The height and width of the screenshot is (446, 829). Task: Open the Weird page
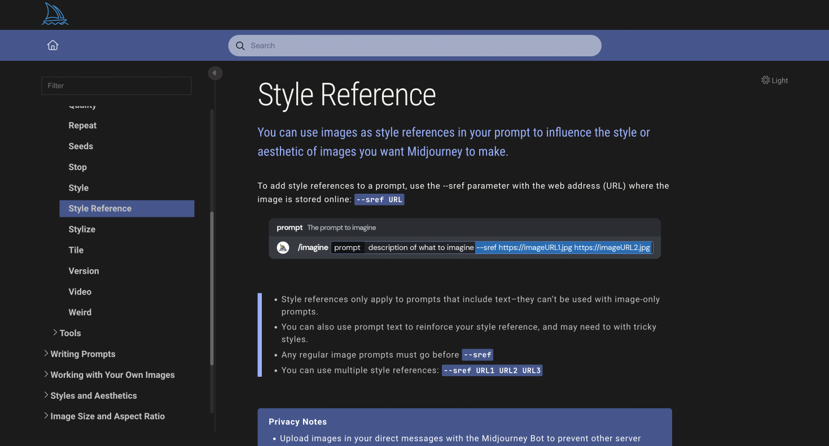(x=80, y=312)
